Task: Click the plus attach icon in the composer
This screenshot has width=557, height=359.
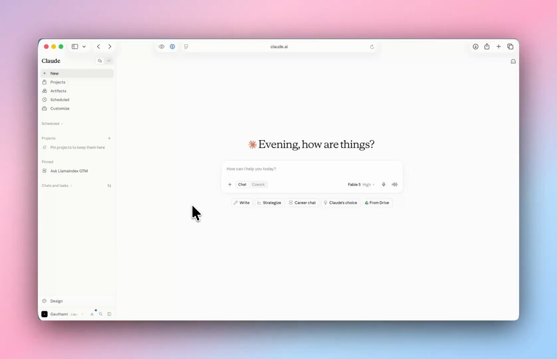Action: 230,184
